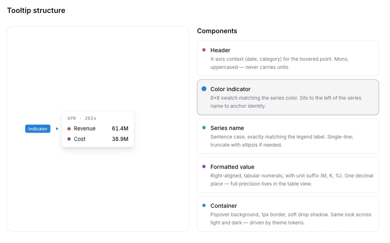Click the Components section heading
This screenshot has width=390, height=243.
coord(217,31)
